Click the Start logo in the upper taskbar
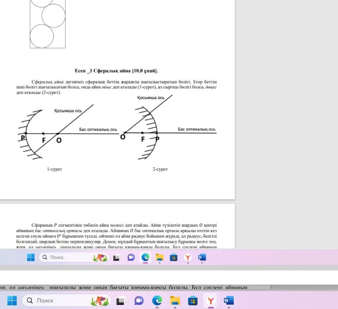338x309 pixels. (x=31, y=257)
